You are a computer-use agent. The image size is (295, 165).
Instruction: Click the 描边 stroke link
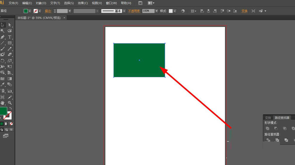[48, 11]
